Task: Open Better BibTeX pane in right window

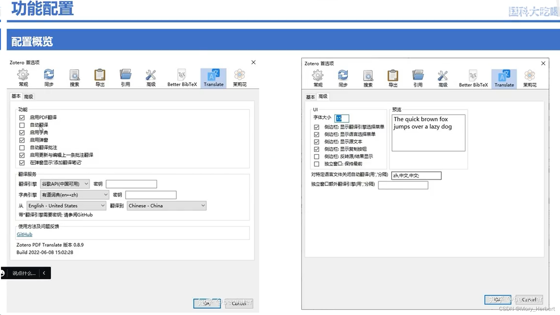Action: (x=473, y=79)
